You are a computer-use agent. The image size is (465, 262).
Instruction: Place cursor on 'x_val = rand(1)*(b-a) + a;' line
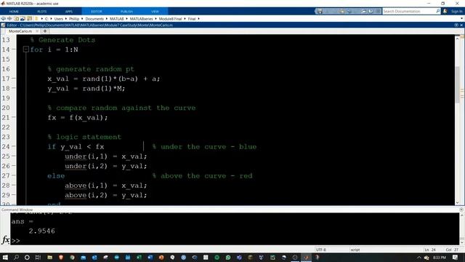tap(103, 79)
